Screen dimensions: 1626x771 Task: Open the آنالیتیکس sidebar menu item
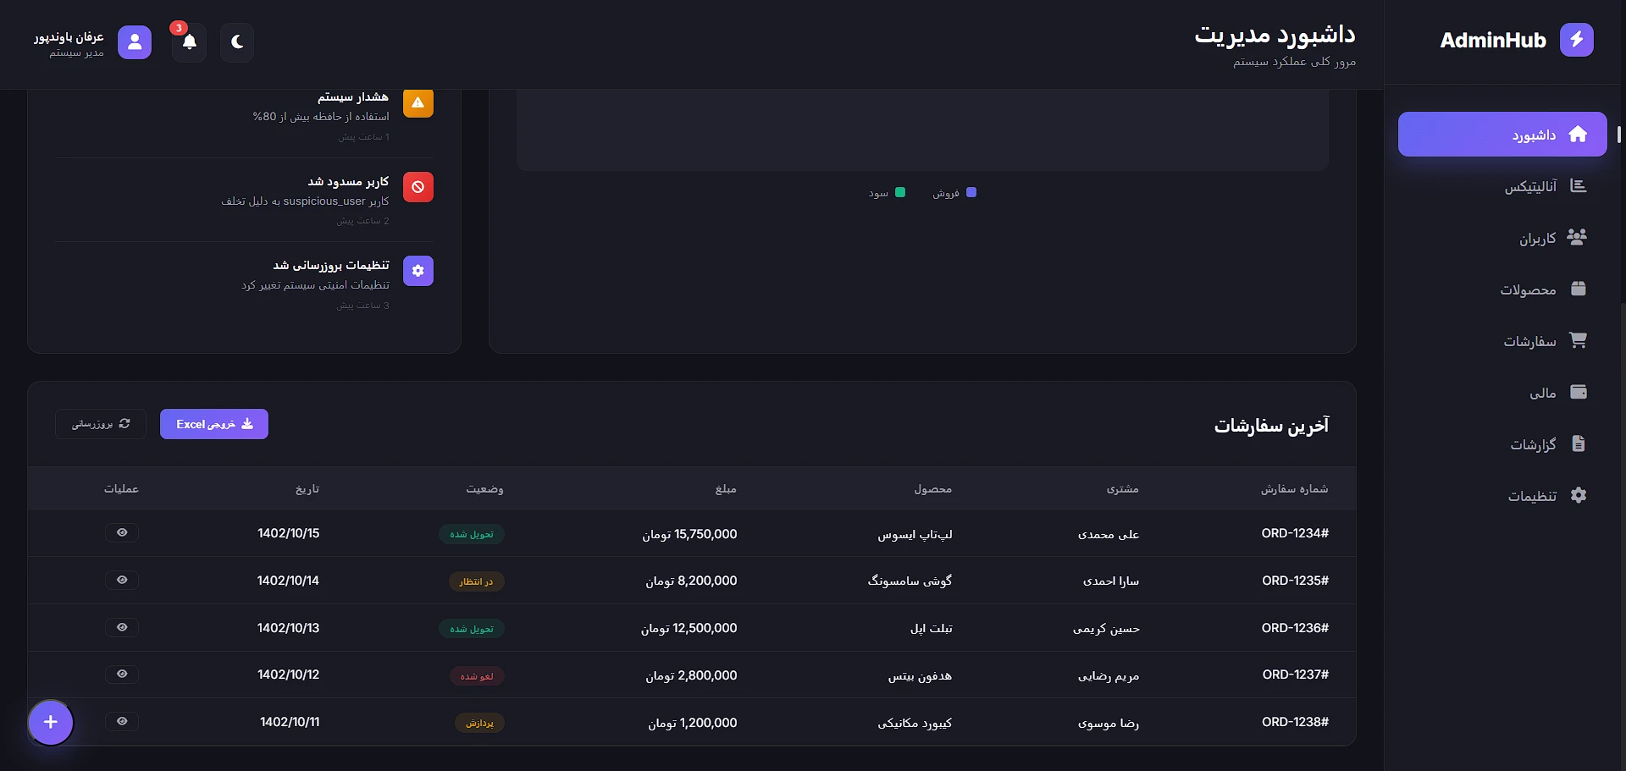tap(1544, 186)
